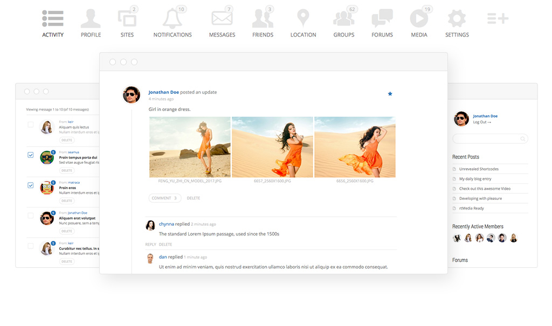Image resolution: width=552 pixels, height=326 pixels.
Task: Favorite the post with the star icon
Action: (x=390, y=94)
